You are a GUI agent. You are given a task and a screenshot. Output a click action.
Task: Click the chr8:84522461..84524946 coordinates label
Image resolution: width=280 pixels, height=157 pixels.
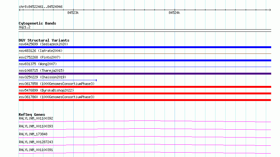click(41, 7)
